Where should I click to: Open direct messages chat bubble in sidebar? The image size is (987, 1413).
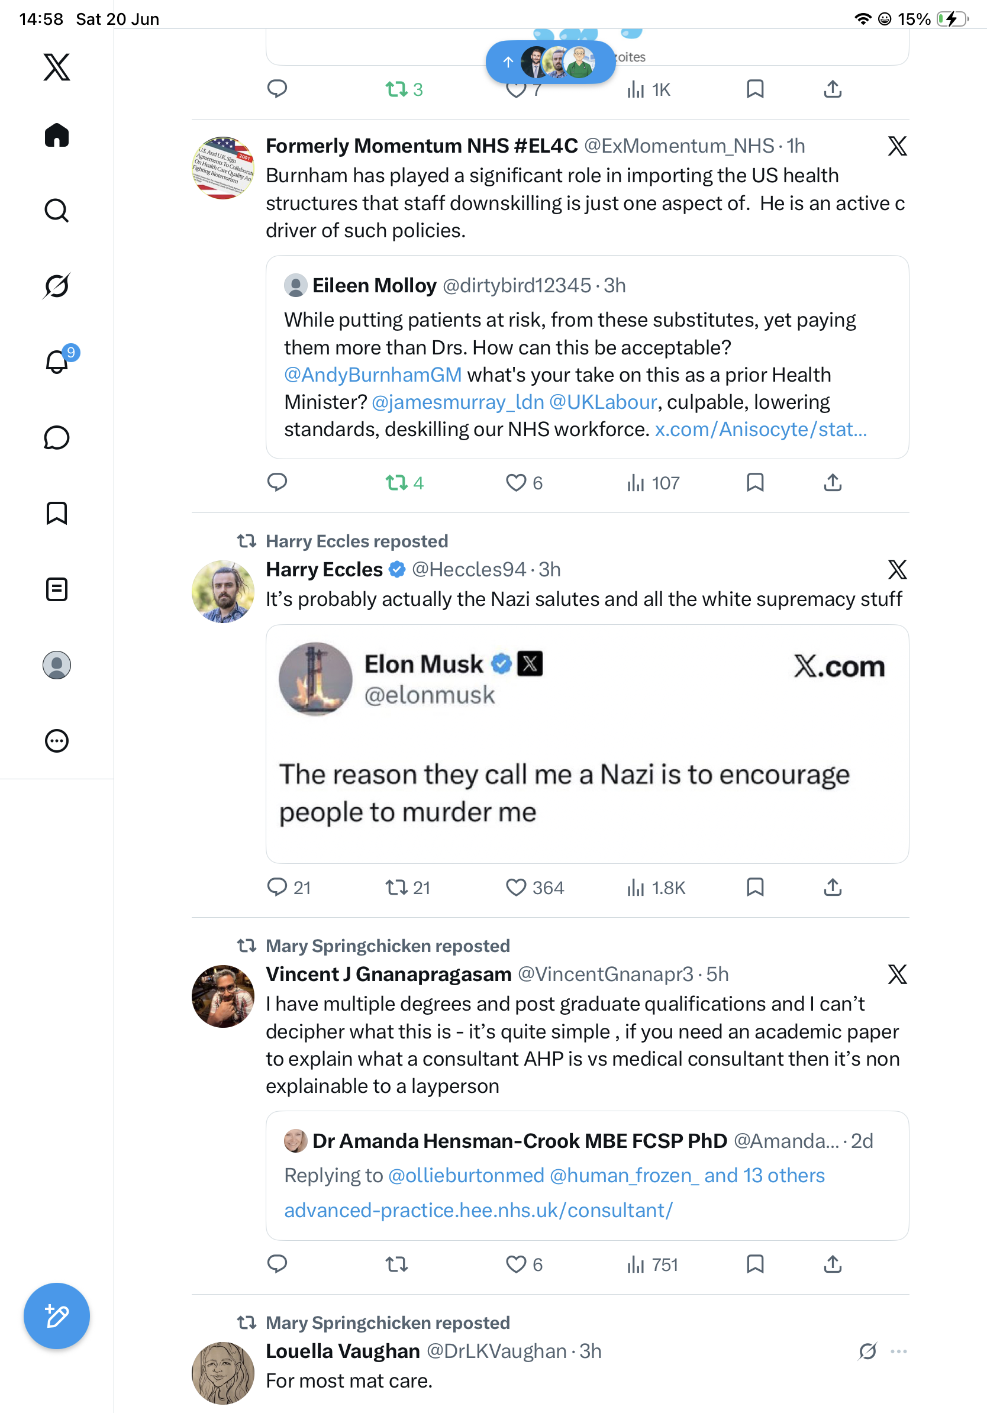pyautogui.click(x=57, y=437)
